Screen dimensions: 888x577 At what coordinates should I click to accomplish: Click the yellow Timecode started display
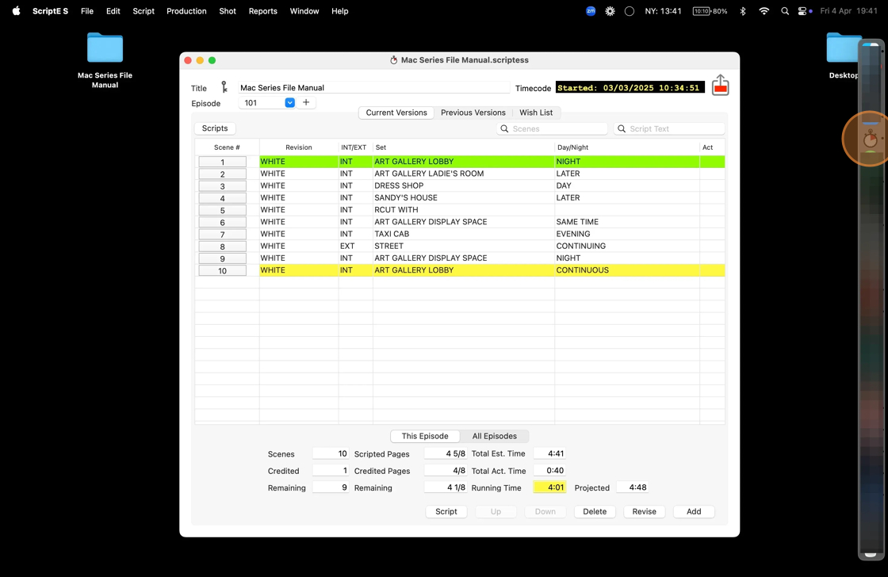[630, 87]
